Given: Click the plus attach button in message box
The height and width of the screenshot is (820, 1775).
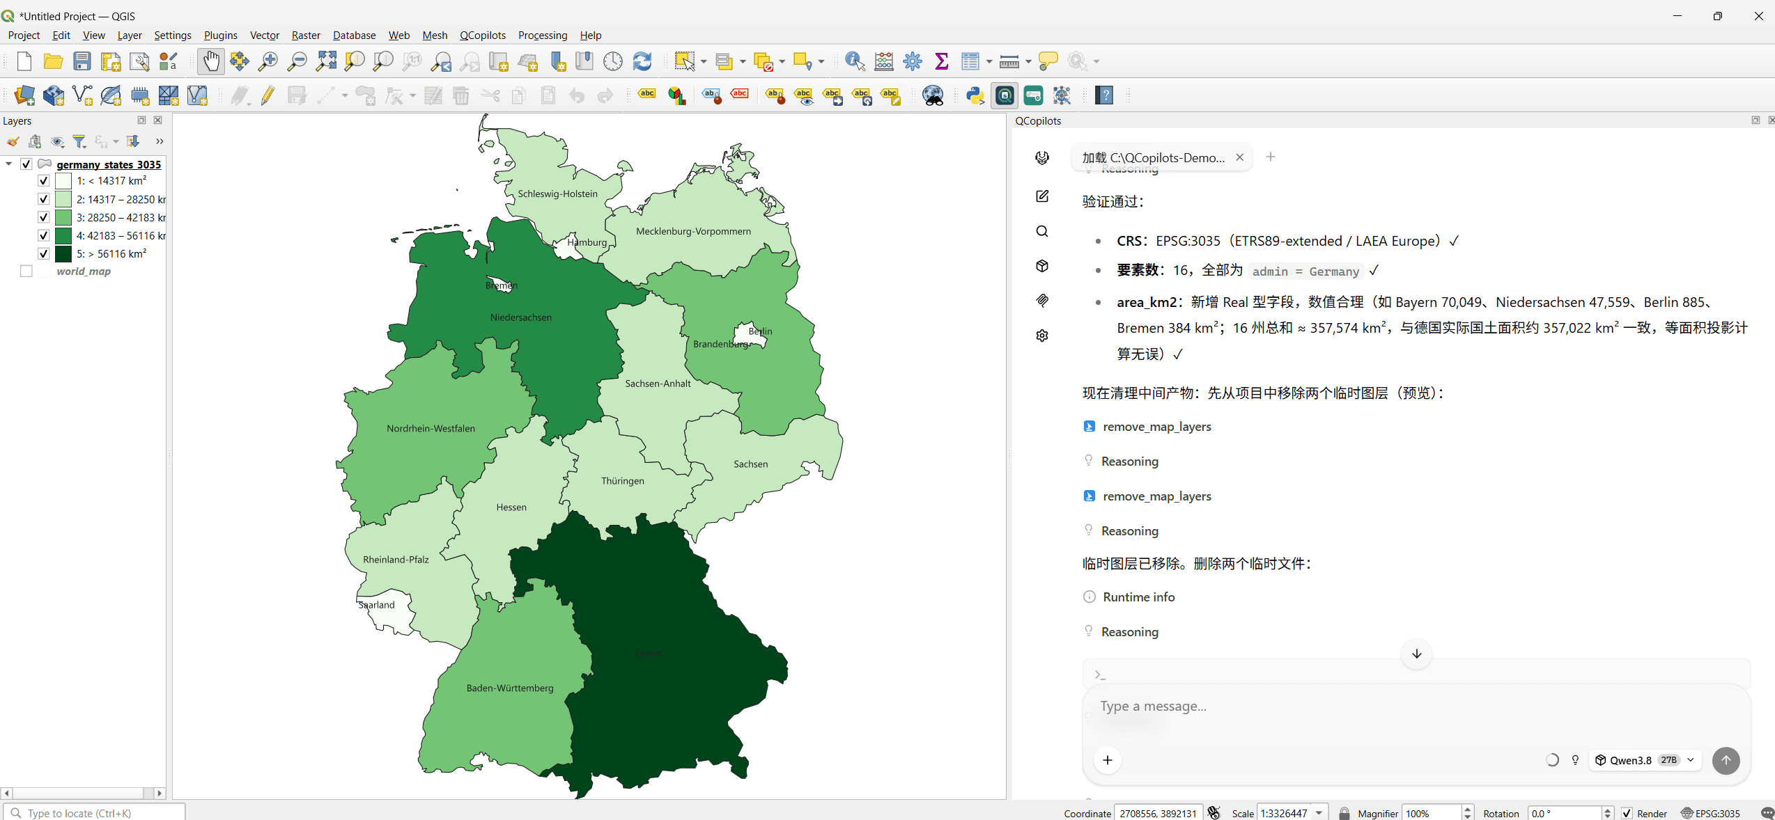Looking at the screenshot, I should 1108,760.
